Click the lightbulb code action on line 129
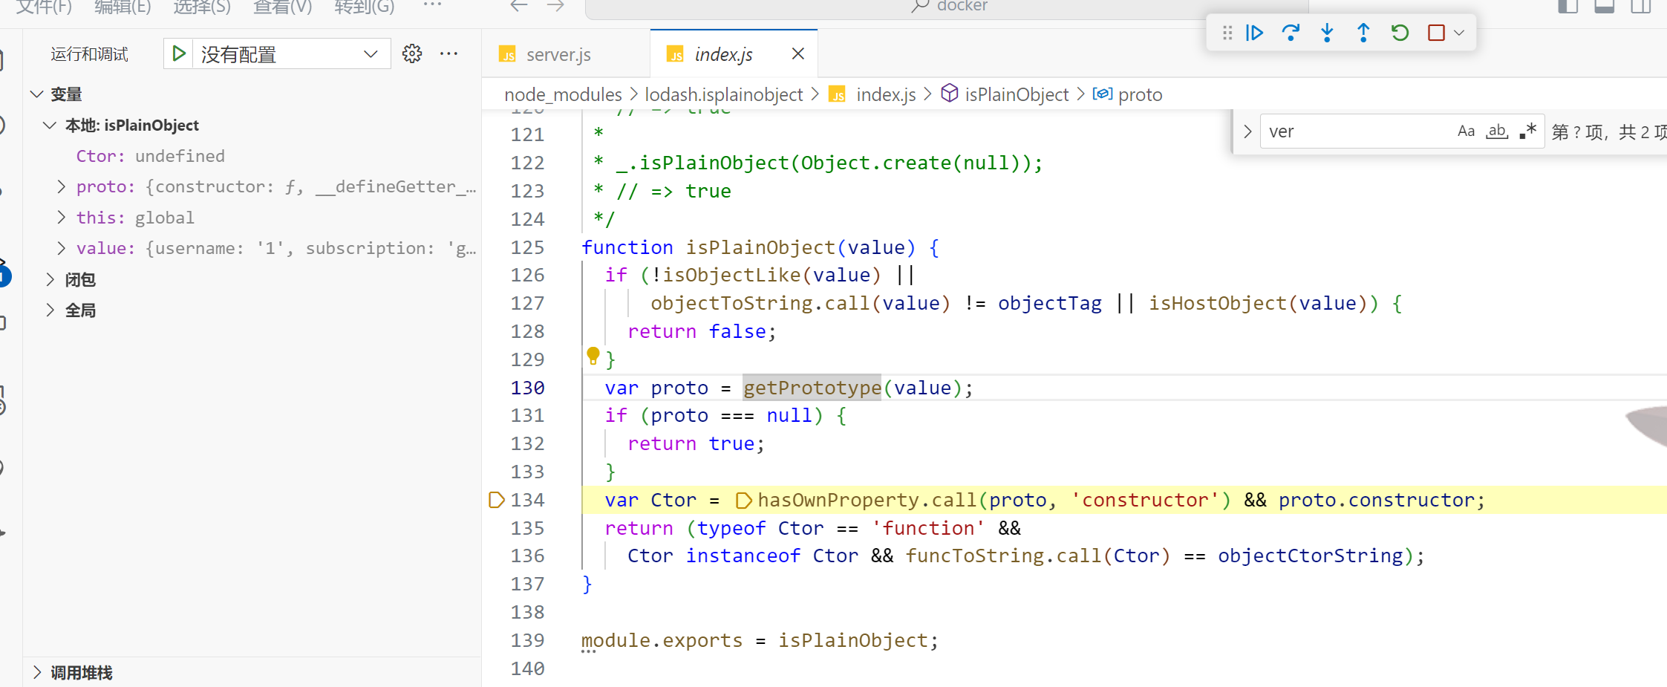 pyautogui.click(x=593, y=356)
